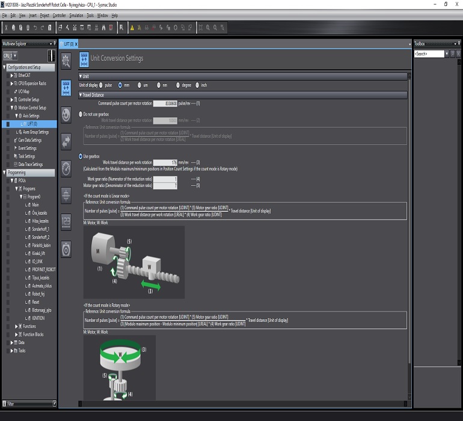Choose Use gearbox option
Screen dimensions: 463x421
[x=81, y=156]
